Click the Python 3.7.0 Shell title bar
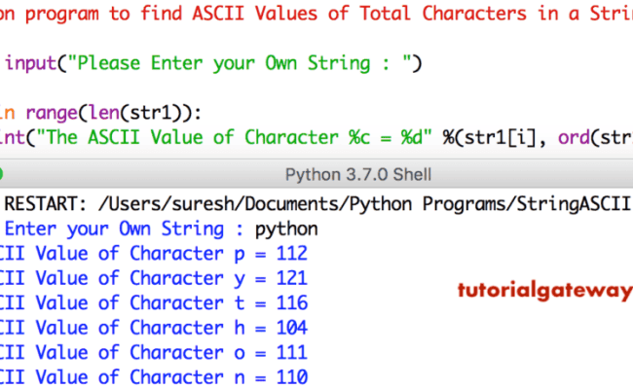 (x=316, y=174)
